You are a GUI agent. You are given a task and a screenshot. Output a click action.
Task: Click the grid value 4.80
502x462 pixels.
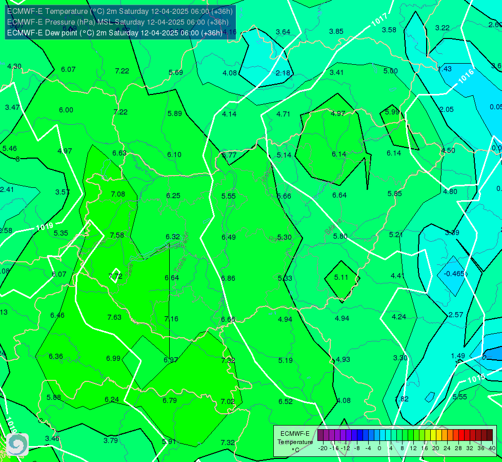click(x=450, y=191)
